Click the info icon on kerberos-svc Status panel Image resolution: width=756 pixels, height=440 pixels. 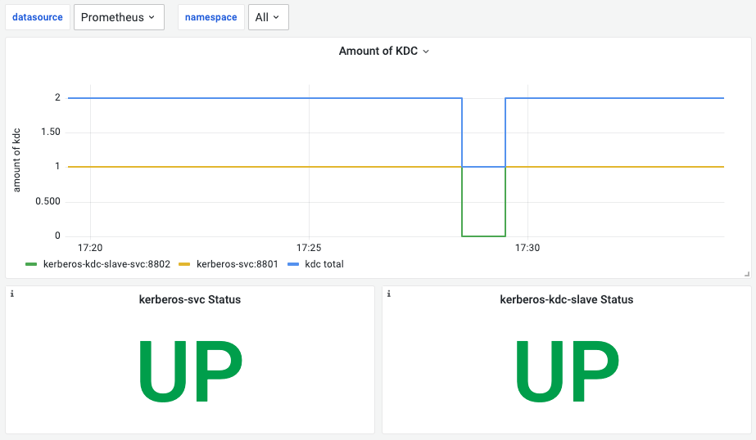click(x=12, y=294)
